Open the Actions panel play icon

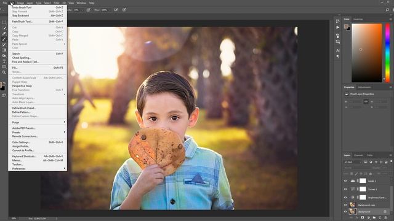(338, 27)
